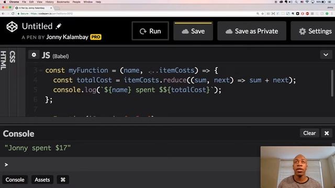Close the 'A Pen by Jonny Kalambay' tab
Image resolution: width=335 pixels, height=188 pixels.
click(51, 8)
